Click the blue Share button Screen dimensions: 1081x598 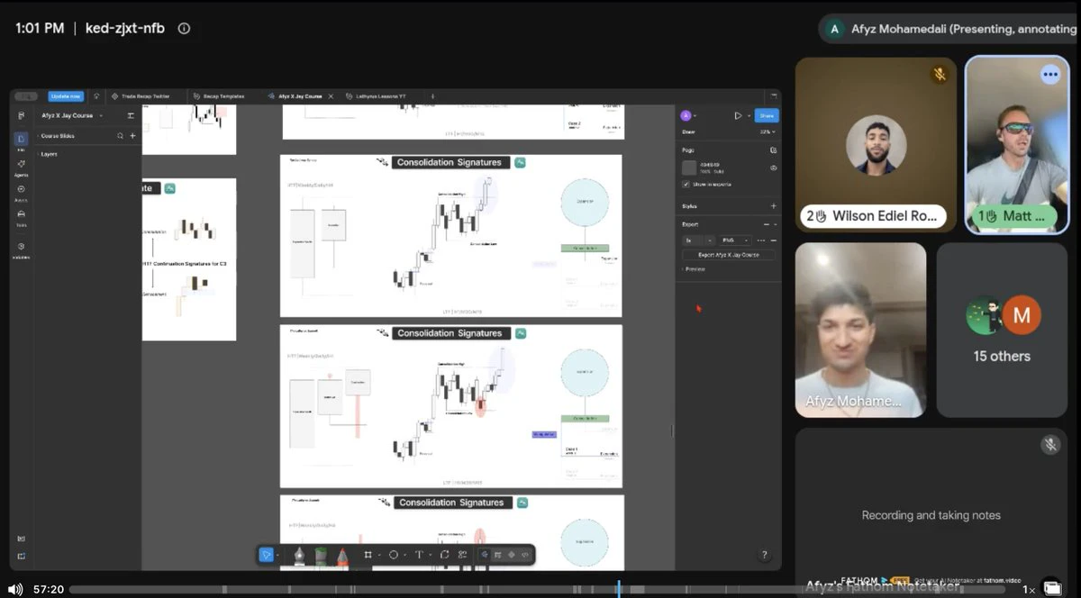pyautogui.click(x=767, y=115)
